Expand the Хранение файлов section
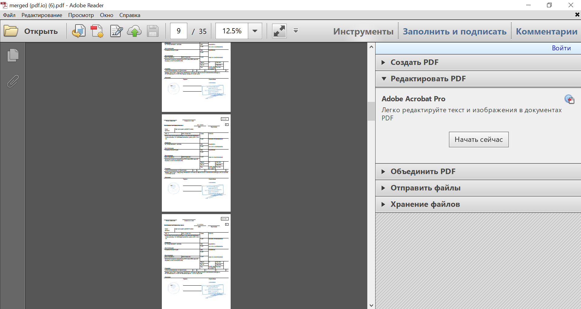 (x=478, y=204)
